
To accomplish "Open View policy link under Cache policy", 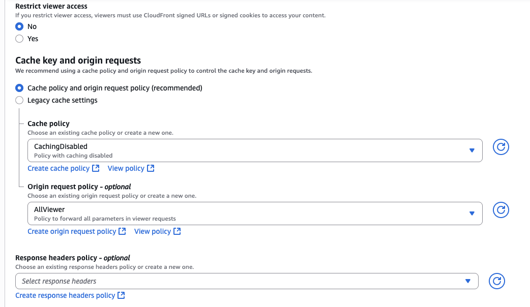I will point(126,168).
